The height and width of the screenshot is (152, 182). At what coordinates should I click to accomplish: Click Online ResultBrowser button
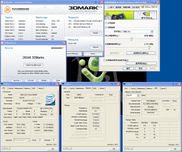(34, 65)
